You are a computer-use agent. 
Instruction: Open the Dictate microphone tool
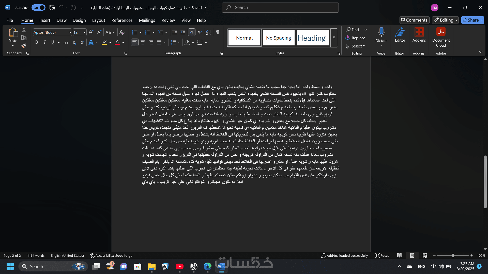(x=381, y=32)
